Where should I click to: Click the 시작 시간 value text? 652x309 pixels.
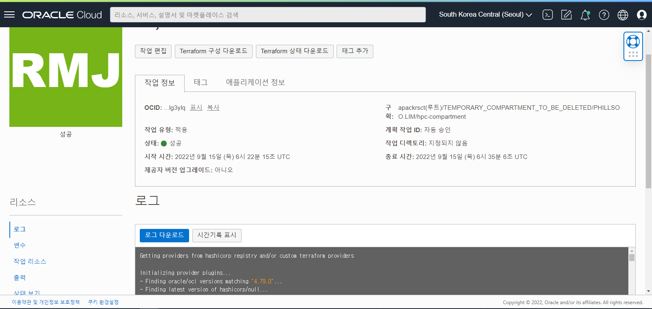[x=232, y=157]
